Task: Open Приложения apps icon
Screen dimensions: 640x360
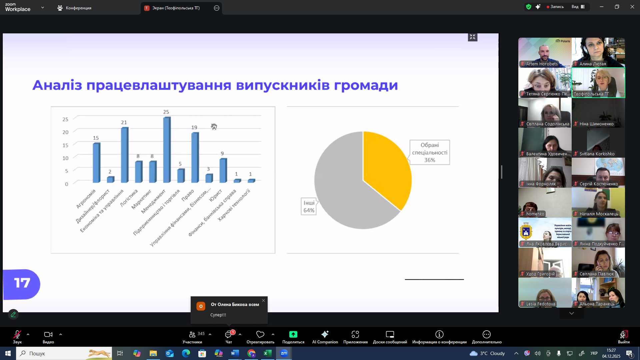Action: (355, 334)
